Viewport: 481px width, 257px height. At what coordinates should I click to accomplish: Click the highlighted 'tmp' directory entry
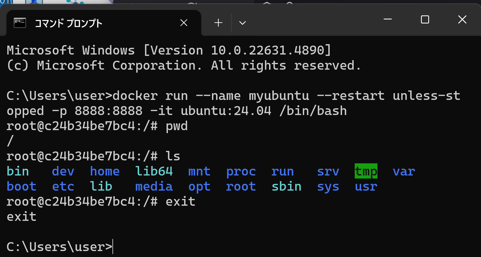[x=366, y=171]
